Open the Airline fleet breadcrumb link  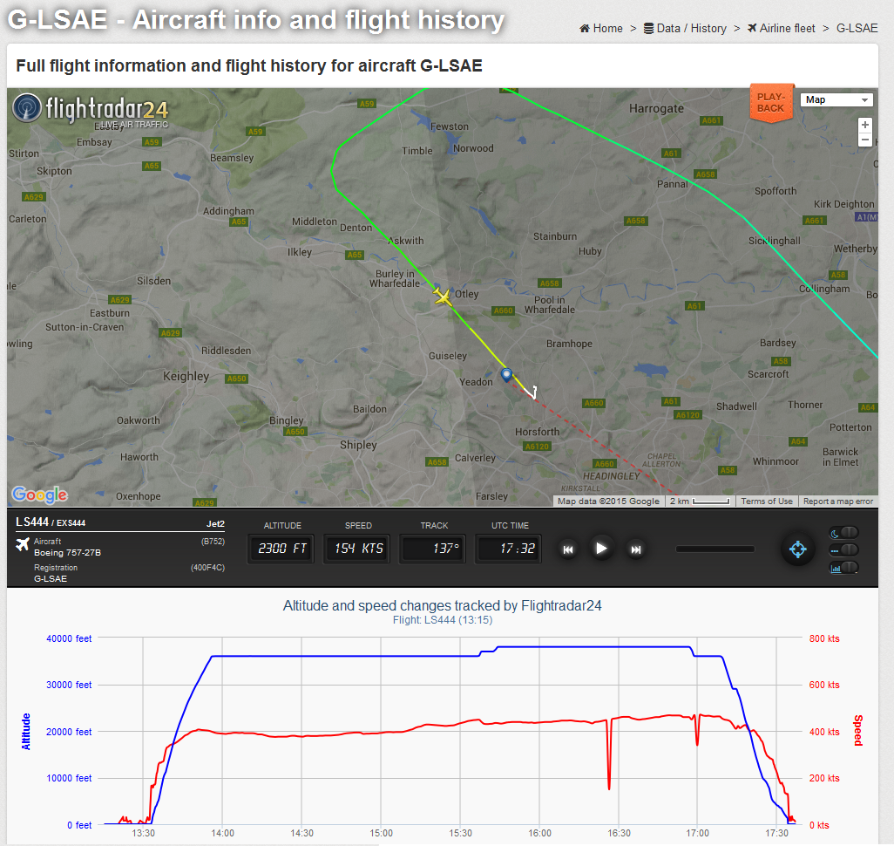(781, 28)
